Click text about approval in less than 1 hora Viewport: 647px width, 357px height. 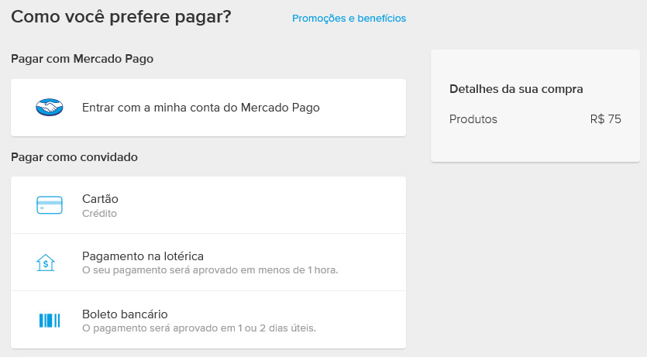pos(210,270)
